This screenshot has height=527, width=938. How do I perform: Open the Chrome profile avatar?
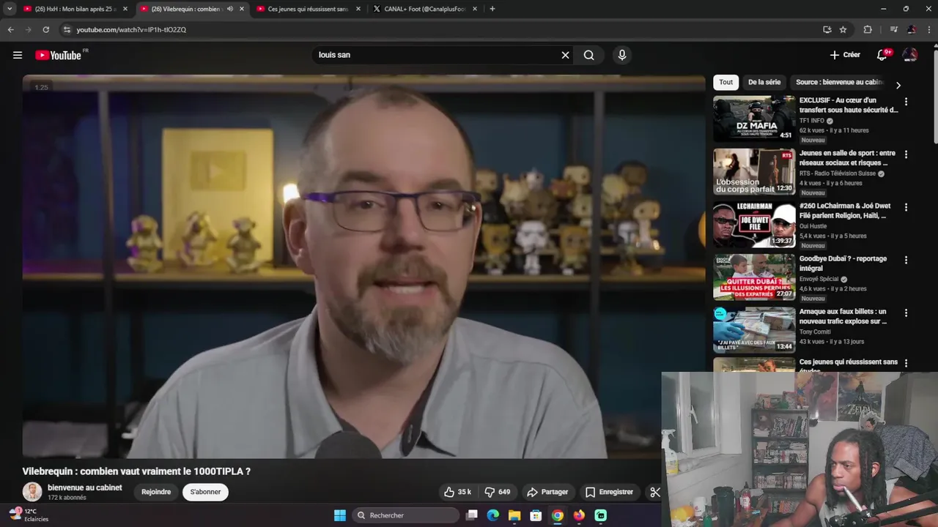click(912, 29)
